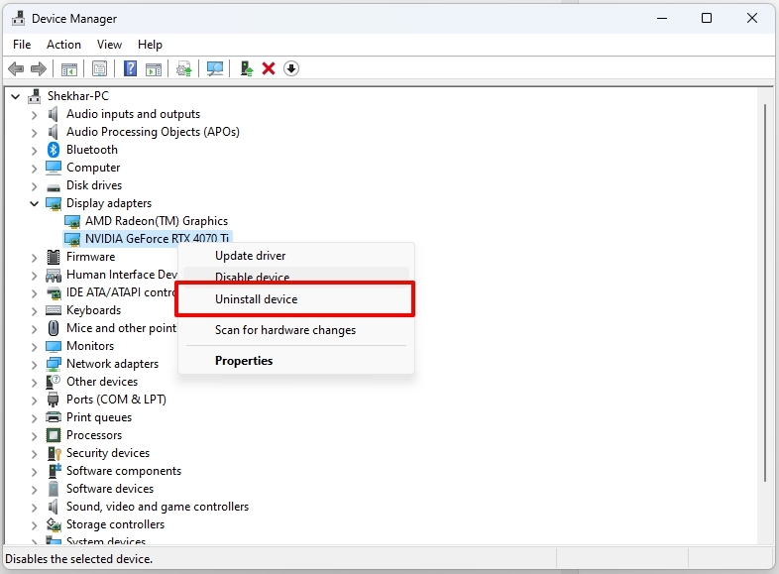Select Properties in the context menu

[x=244, y=361]
